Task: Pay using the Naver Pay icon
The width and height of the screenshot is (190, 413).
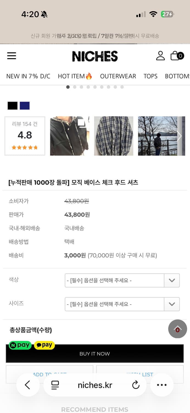Action: [20, 345]
